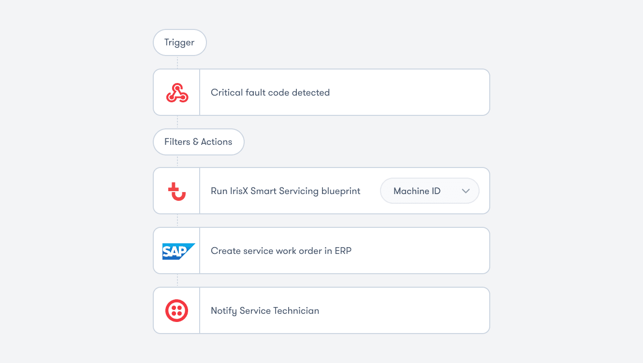The image size is (643, 363).
Task: Click the webhook trigger icon
Action: [177, 92]
